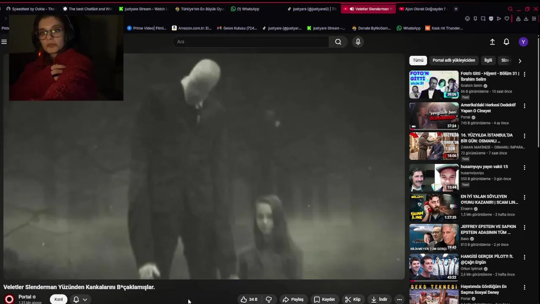
Task: Show more filter chips with right arrow
Action: point(520,61)
